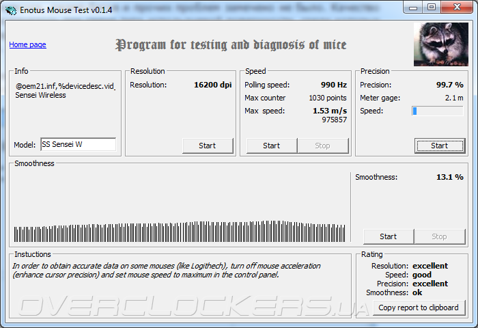478x328 pixels.
Task: Copy report to clipboard
Action: click(x=419, y=307)
